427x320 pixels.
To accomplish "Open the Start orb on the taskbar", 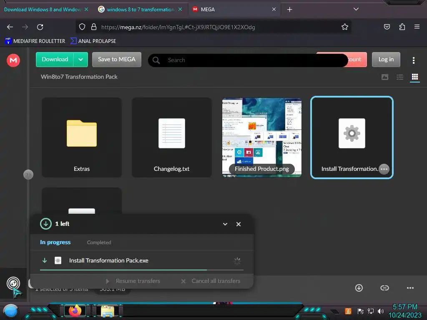I will click(x=10, y=312).
